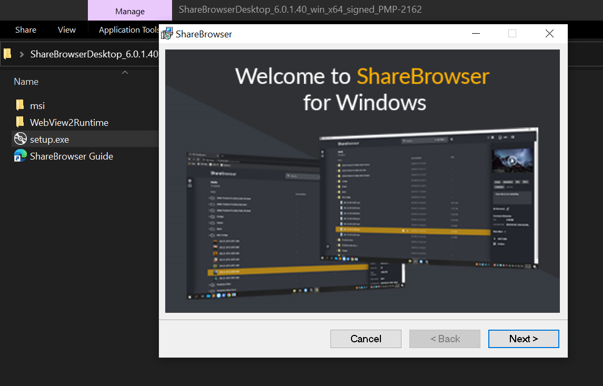
Task: Click the setup.exe disc icon
Action: 21,138
